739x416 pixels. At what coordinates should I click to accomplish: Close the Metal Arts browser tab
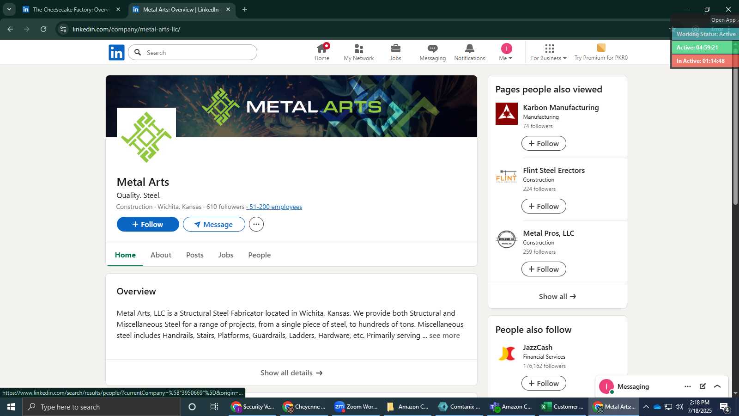tap(228, 9)
